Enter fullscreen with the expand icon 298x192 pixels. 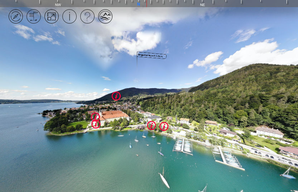pos(52,16)
